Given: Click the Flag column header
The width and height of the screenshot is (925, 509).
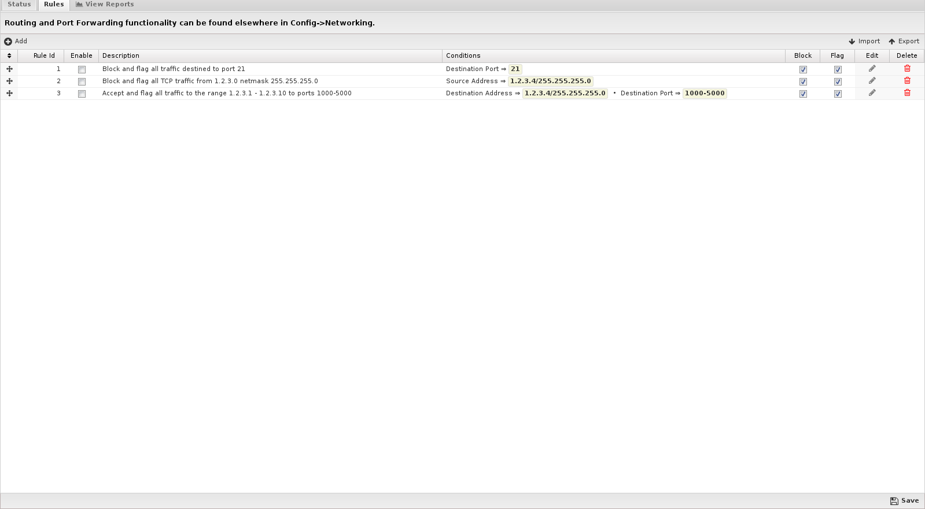Looking at the screenshot, I should point(837,55).
